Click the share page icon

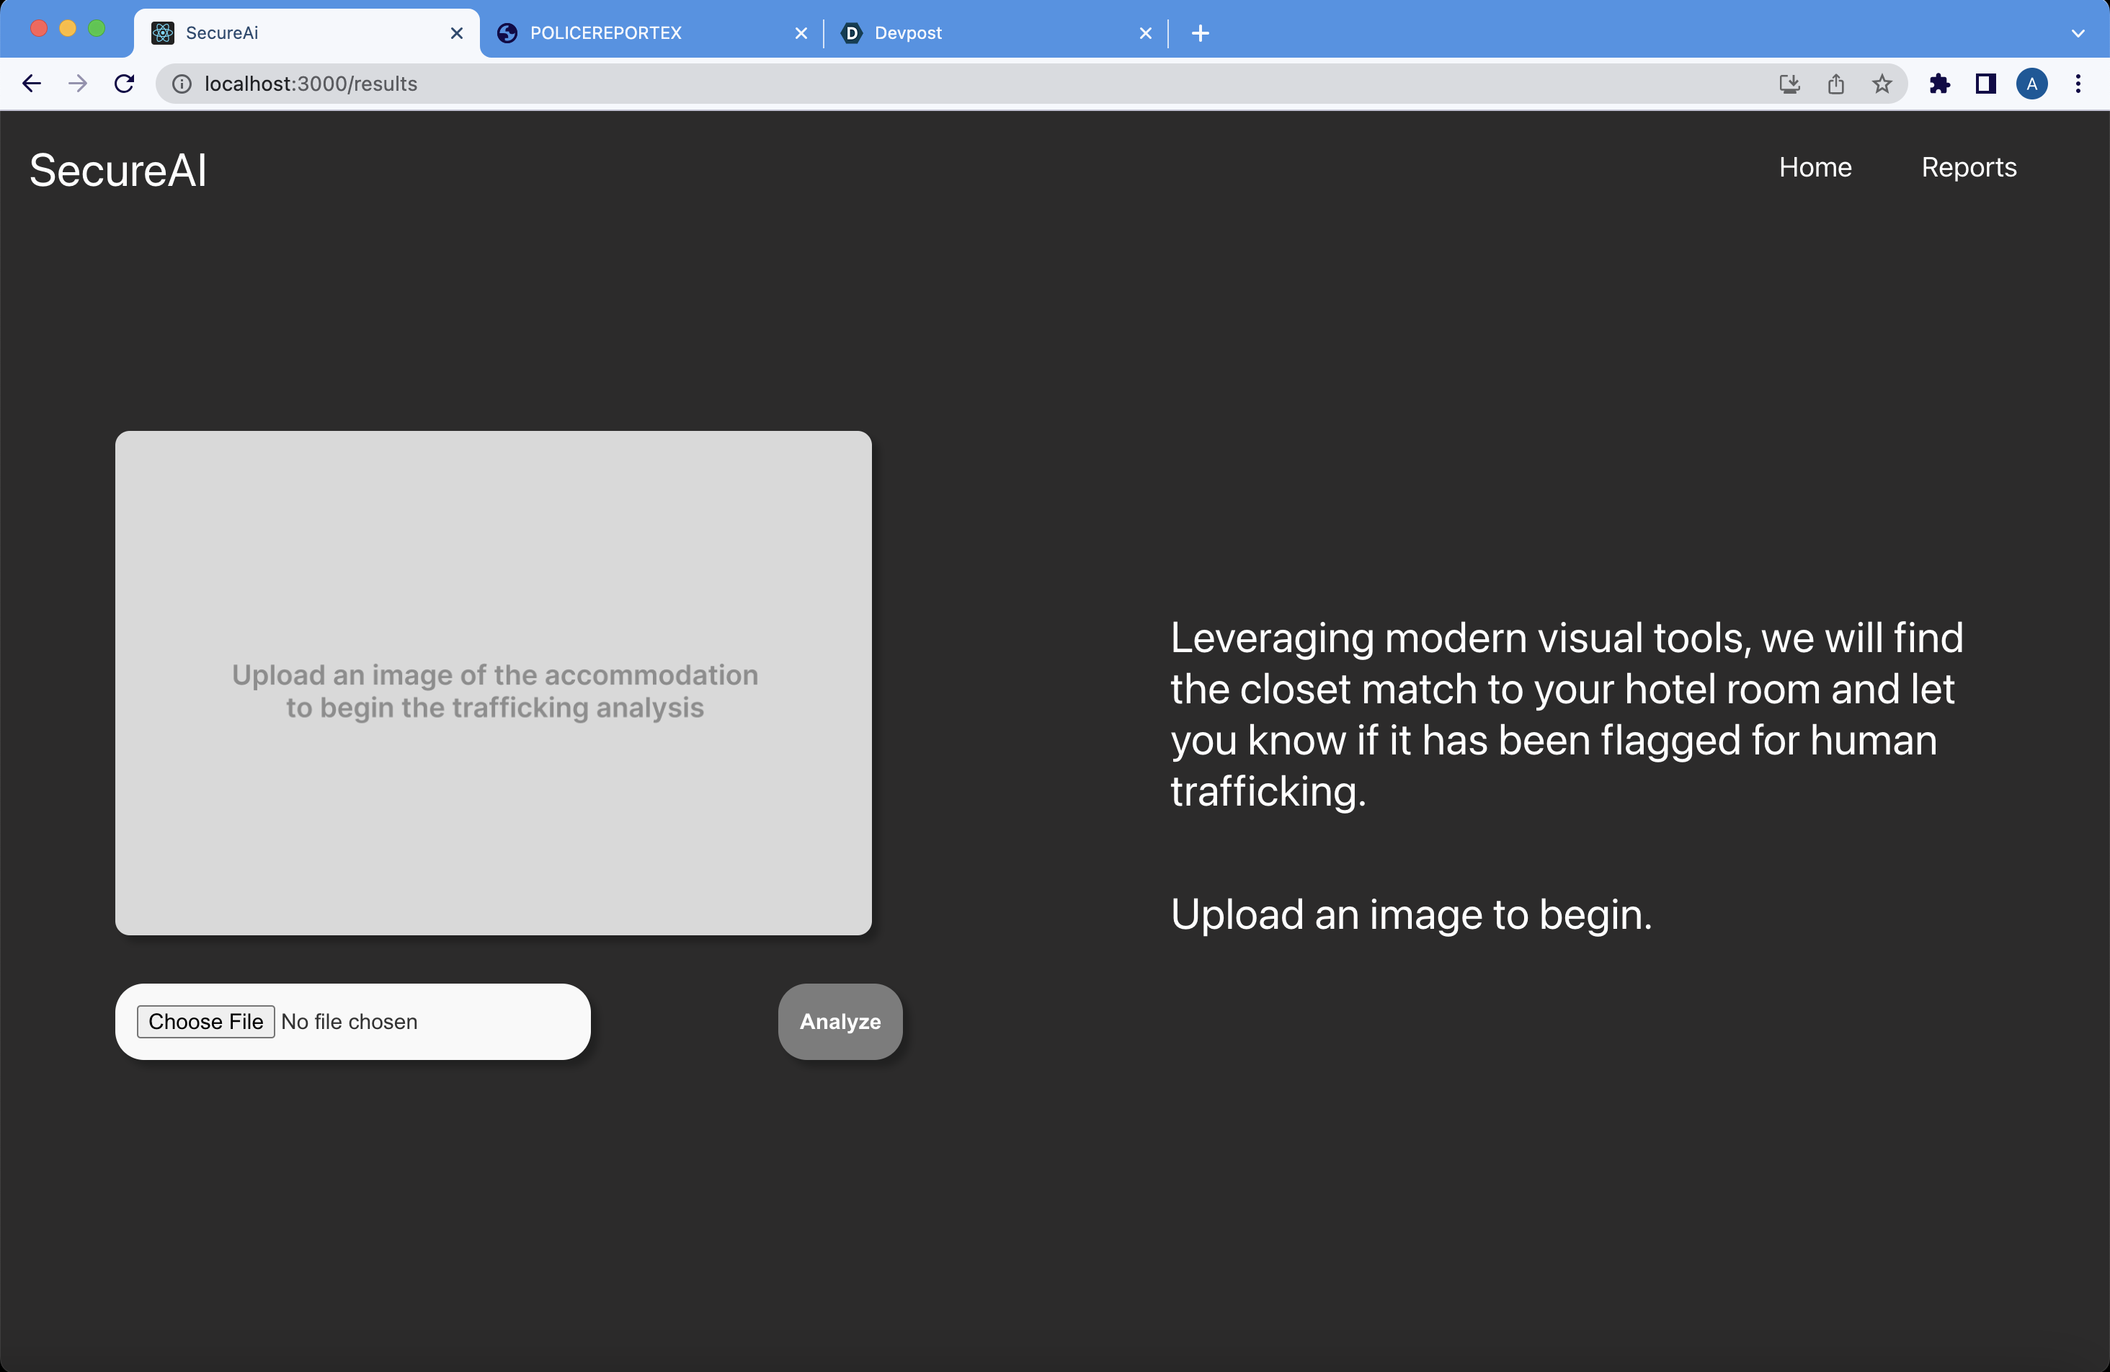1835,84
